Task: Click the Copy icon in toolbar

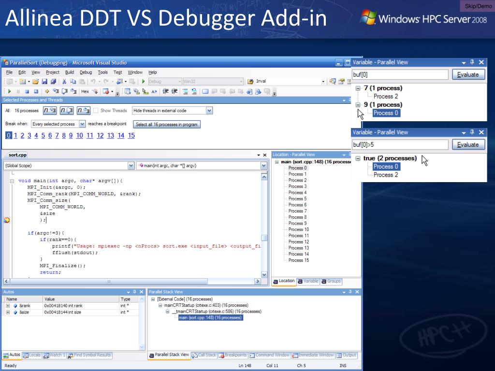Action: (x=73, y=81)
